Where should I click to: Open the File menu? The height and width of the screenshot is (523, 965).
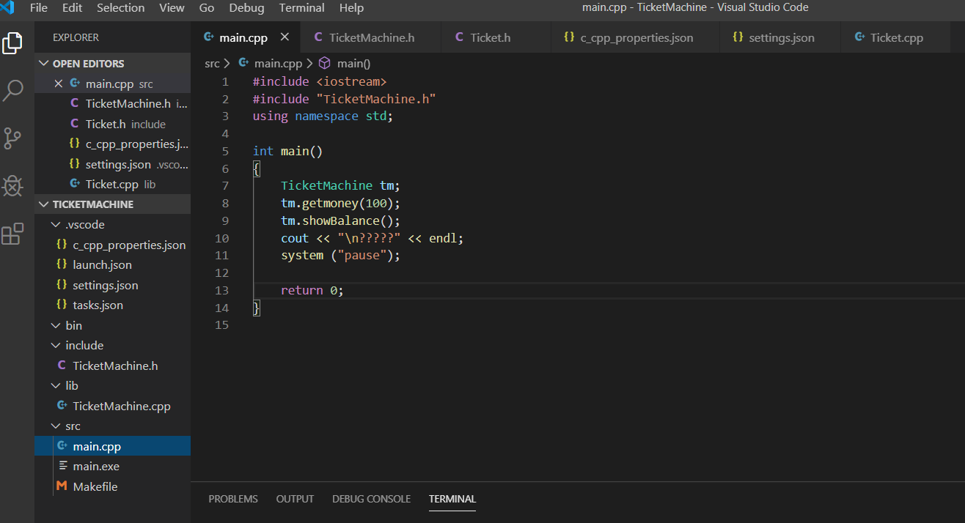39,8
